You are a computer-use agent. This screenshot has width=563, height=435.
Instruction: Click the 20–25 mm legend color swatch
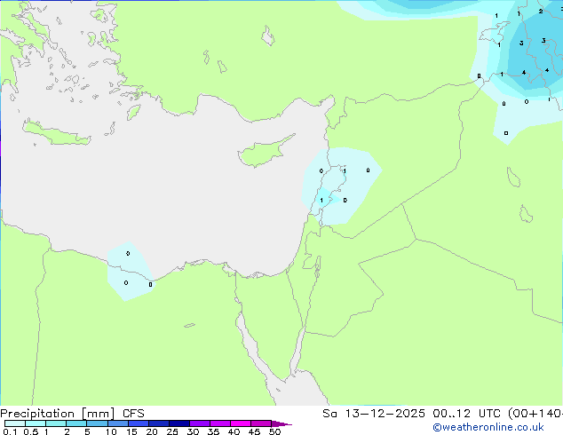point(158,423)
